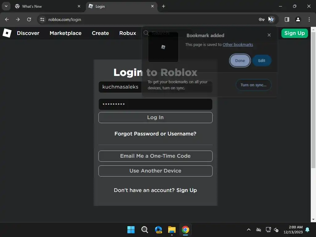Screen dimensions: 316x237
Task: Open the Chrome profile icon
Action: point(298,19)
